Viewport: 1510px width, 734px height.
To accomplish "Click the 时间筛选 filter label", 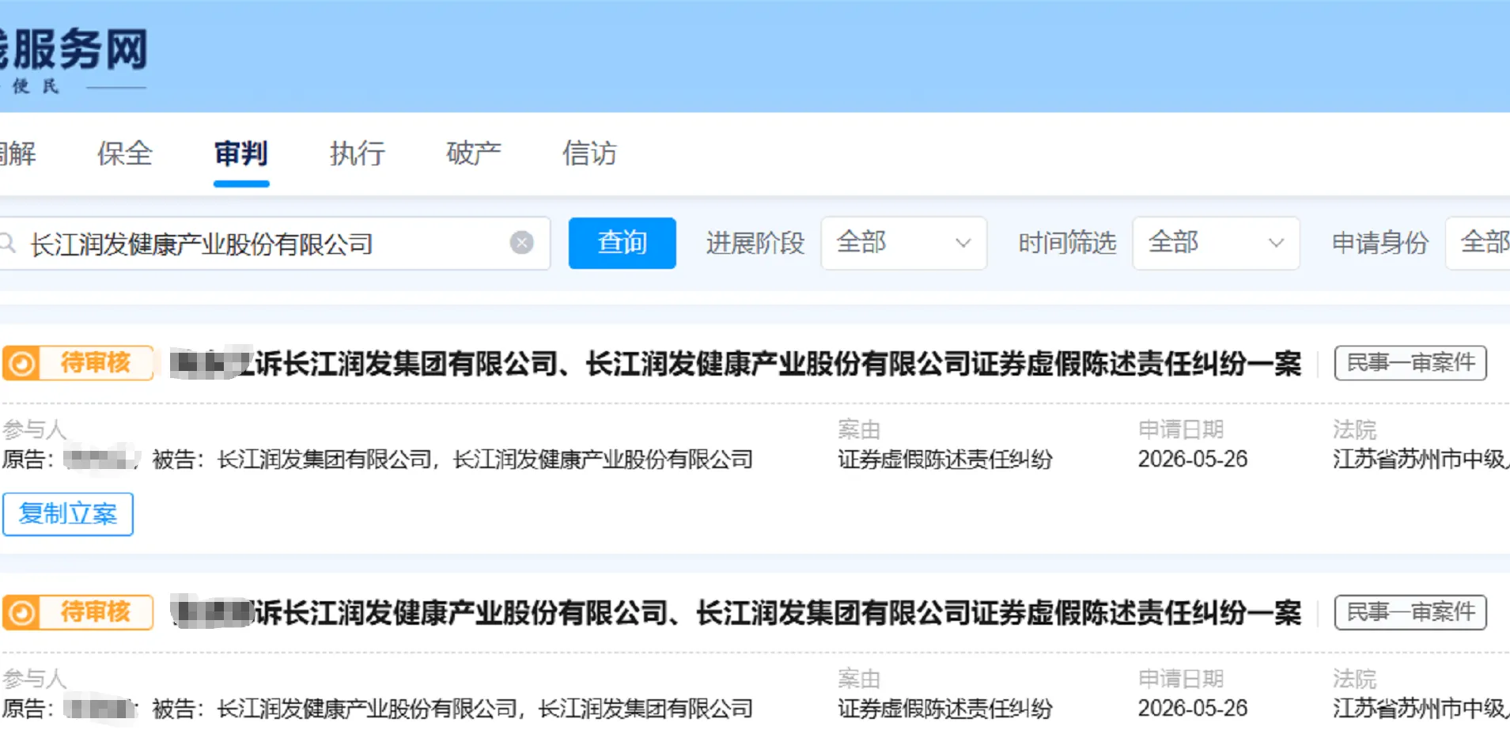I will coord(1067,243).
